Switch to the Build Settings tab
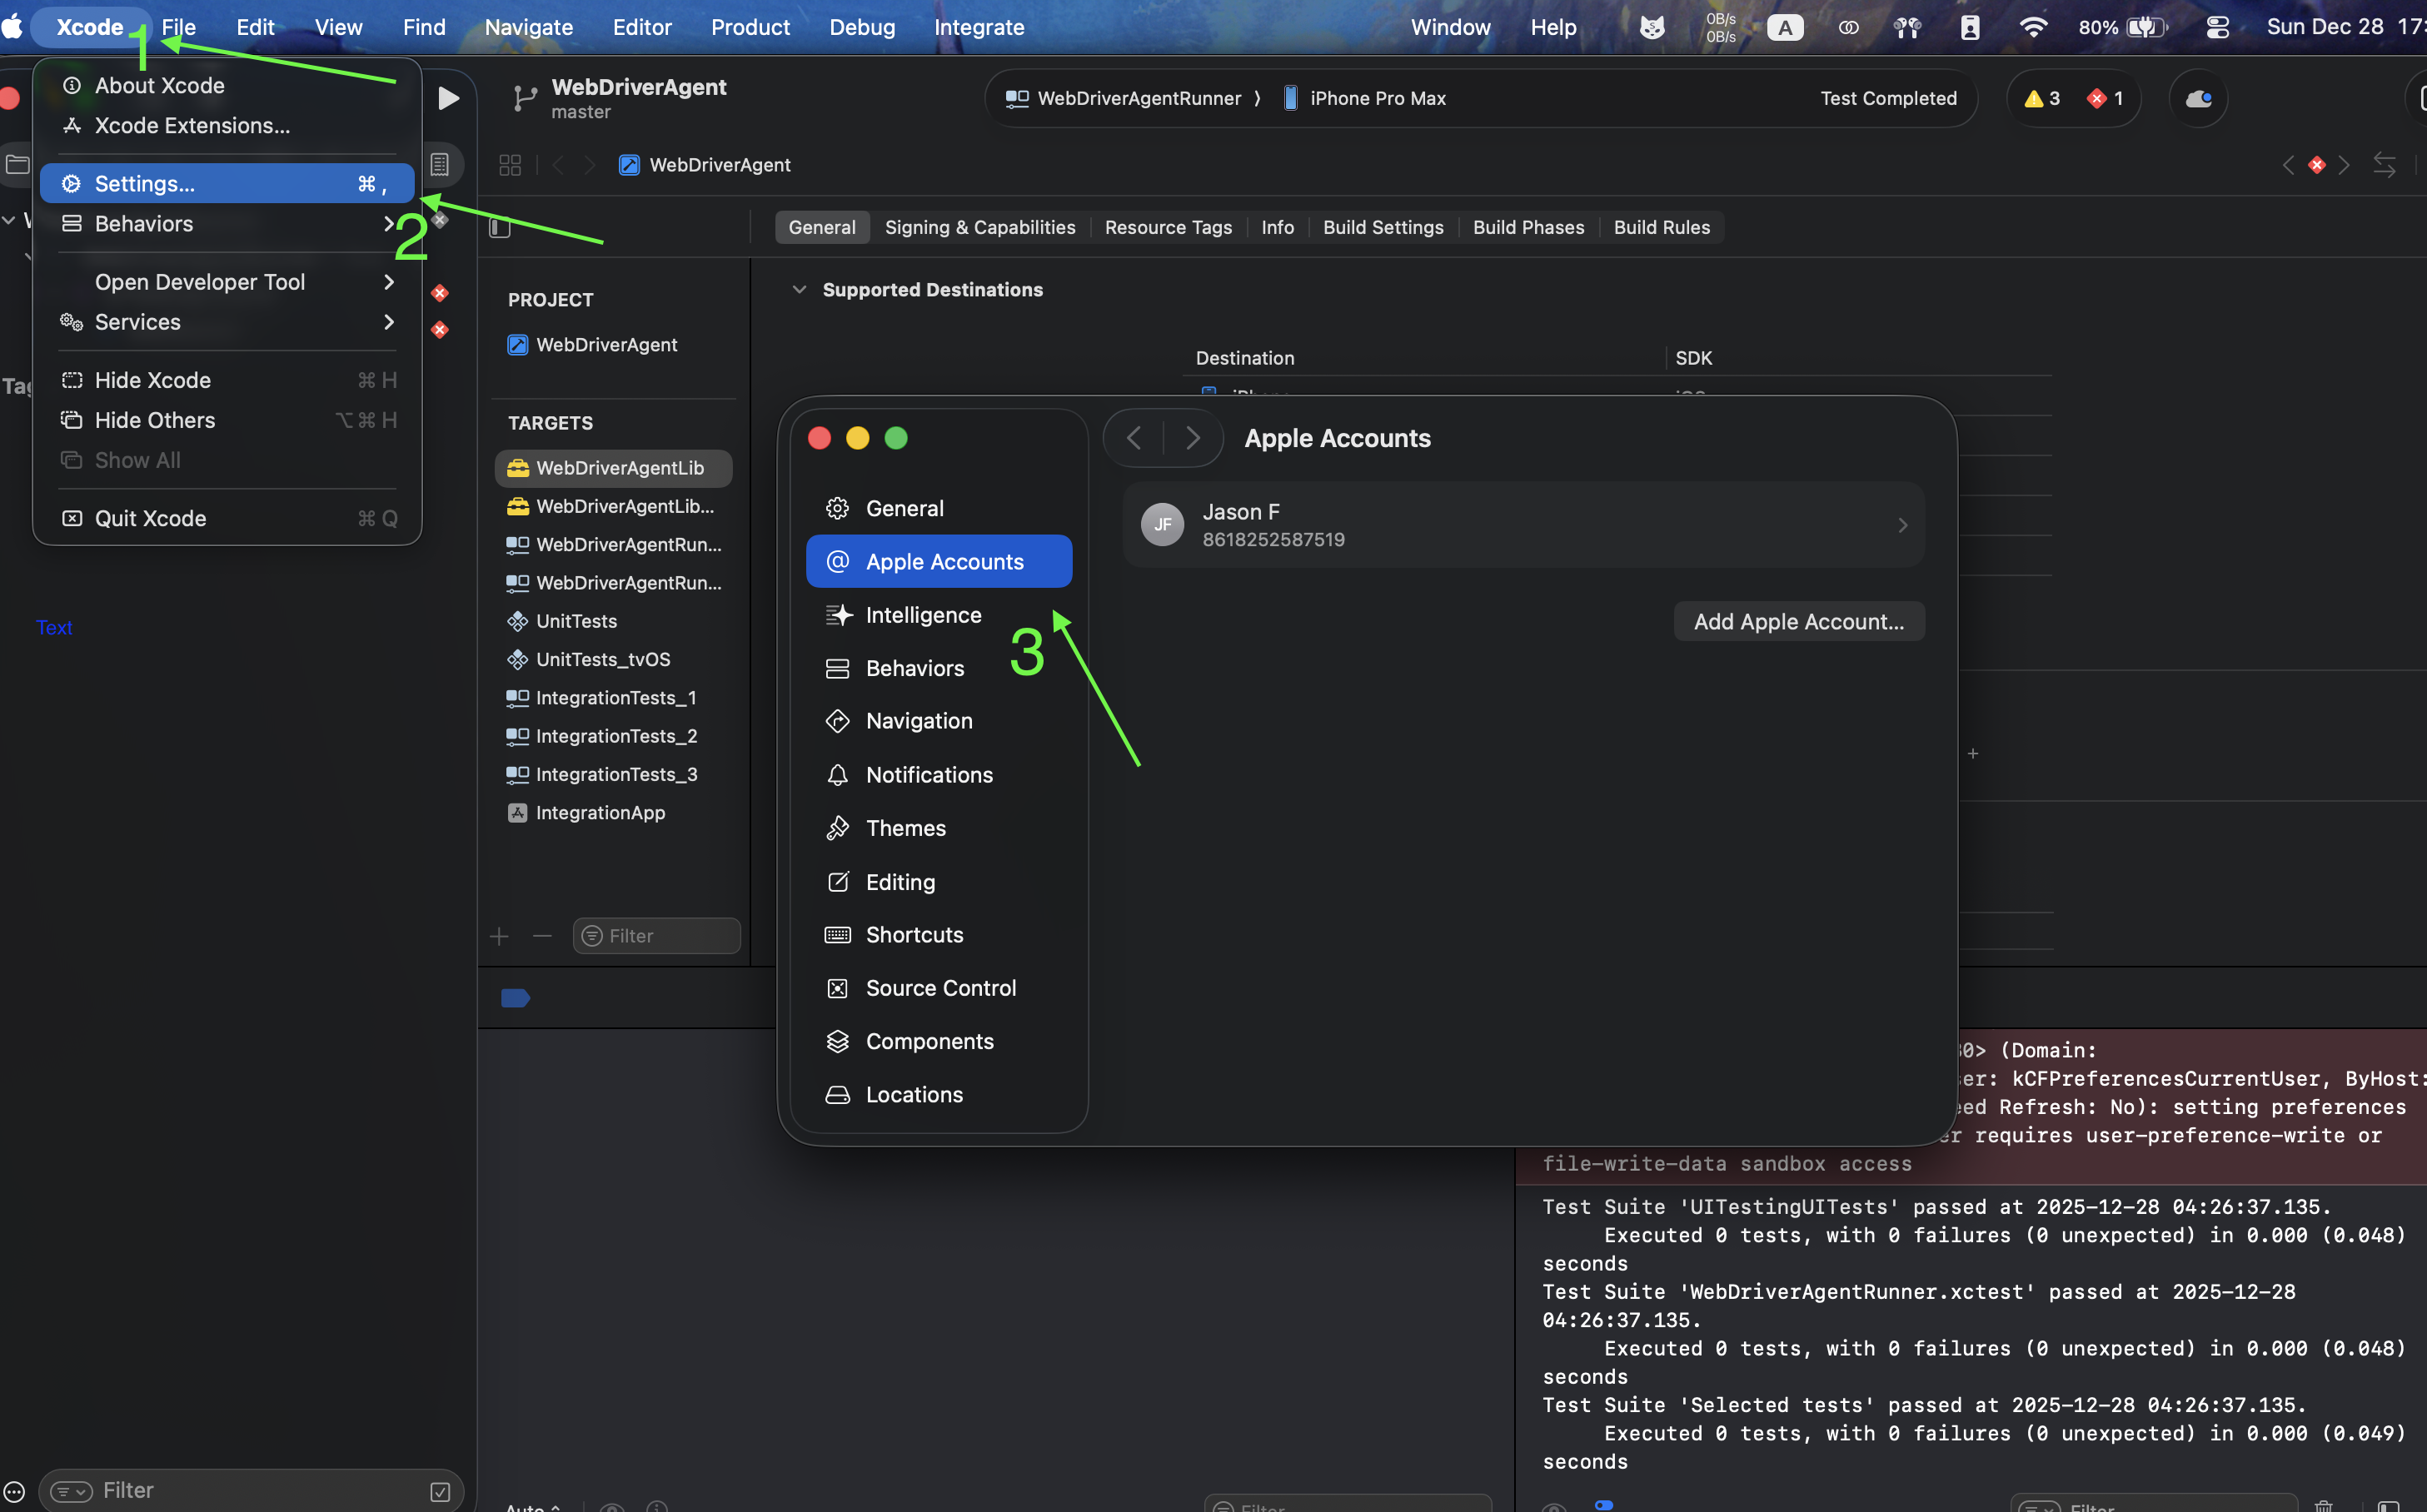This screenshot has width=2427, height=1512. [1383, 227]
